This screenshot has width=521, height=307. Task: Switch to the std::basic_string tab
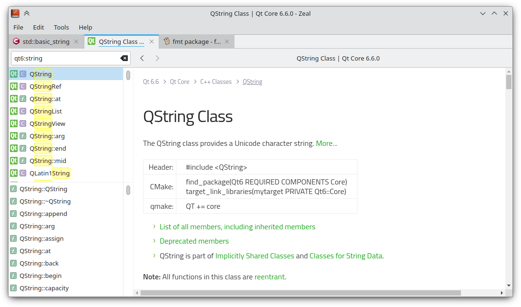coord(46,41)
